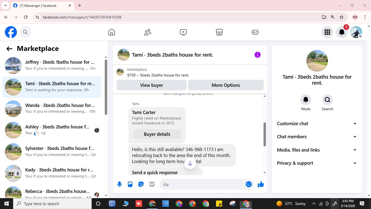Screen dimensions: 371x209
Task: Bookmark this page with the star icon
Action: (x=342, y=17)
